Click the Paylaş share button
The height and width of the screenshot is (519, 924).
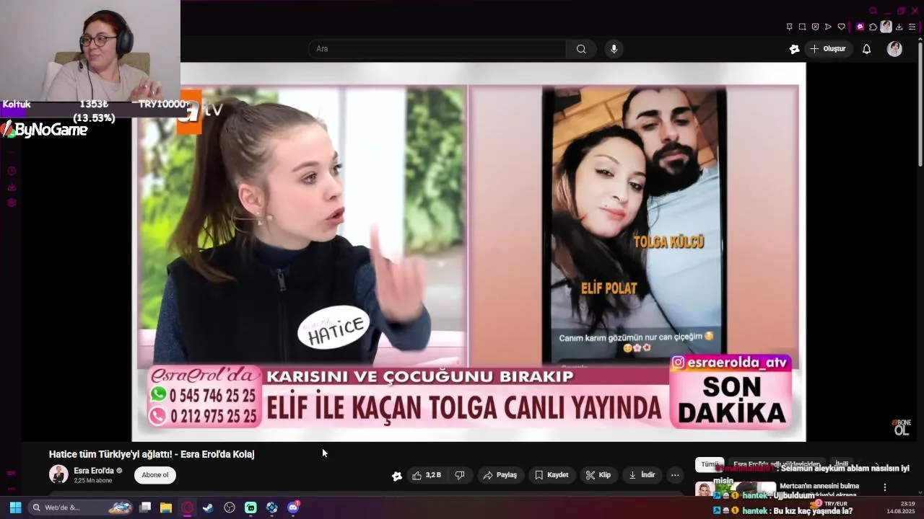500,475
